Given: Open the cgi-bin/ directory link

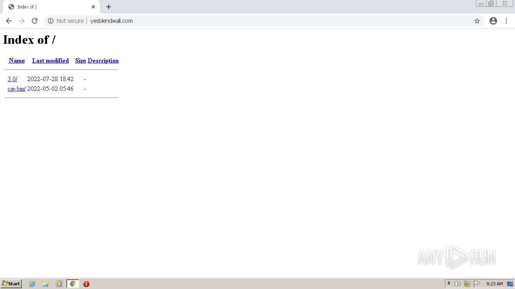Looking at the screenshot, I should coord(16,89).
